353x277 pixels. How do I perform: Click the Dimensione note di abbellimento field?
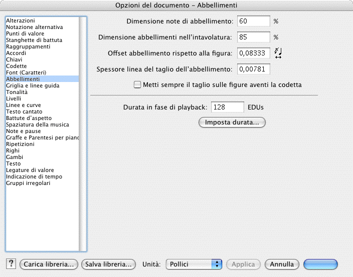pos(253,21)
